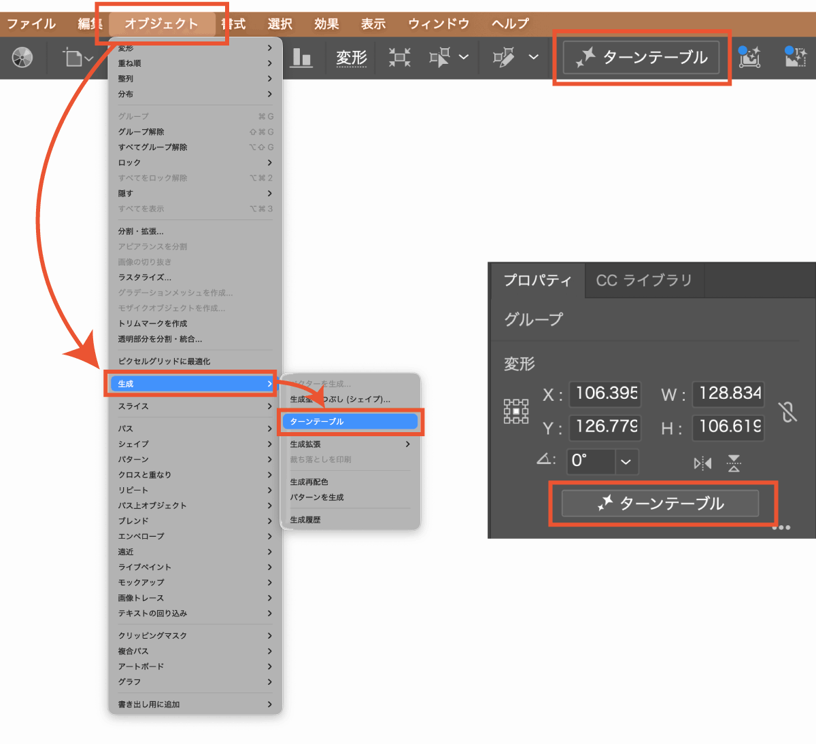
Task: Click the generative icon with blue dot
Action: click(x=749, y=57)
